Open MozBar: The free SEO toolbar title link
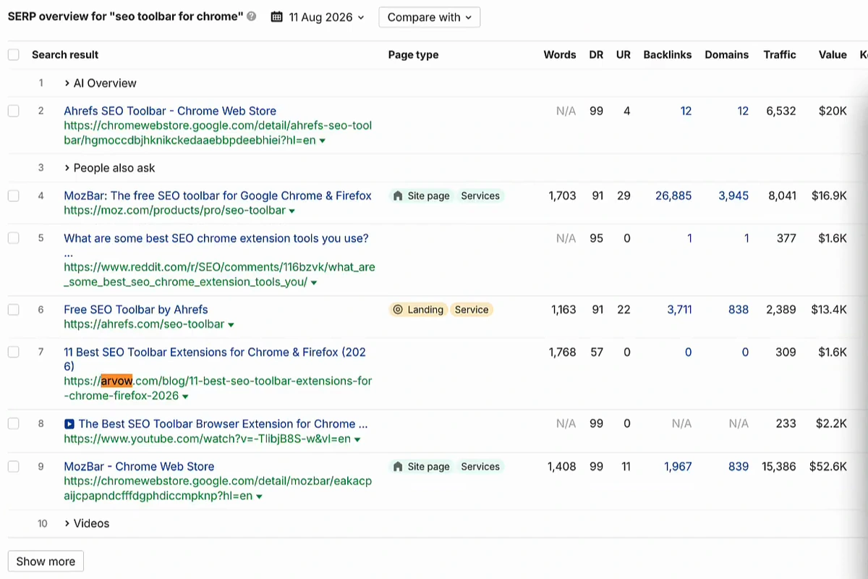This screenshot has width=868, height=579. pos(218,195)
